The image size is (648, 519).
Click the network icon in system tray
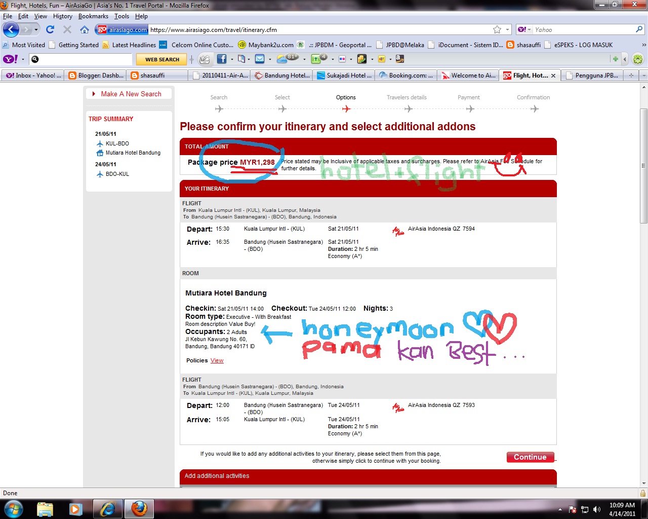(x=585, y=509)
